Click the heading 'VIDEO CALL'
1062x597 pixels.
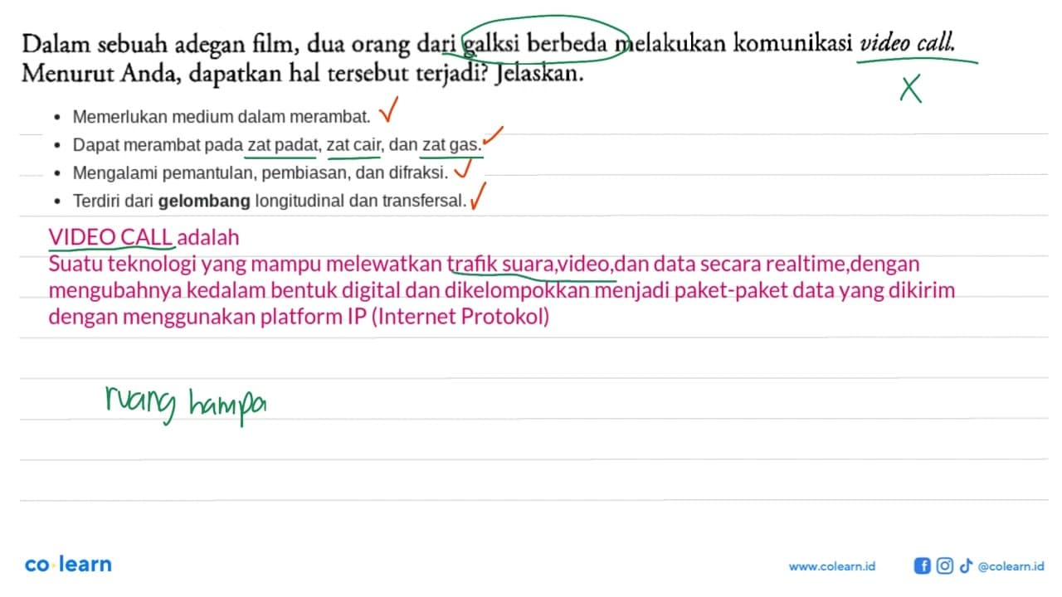click(111, 237)
